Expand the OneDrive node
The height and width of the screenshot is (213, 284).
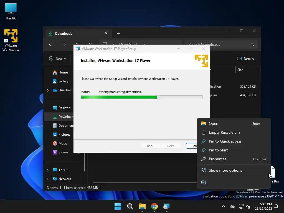tap(48, 90)
